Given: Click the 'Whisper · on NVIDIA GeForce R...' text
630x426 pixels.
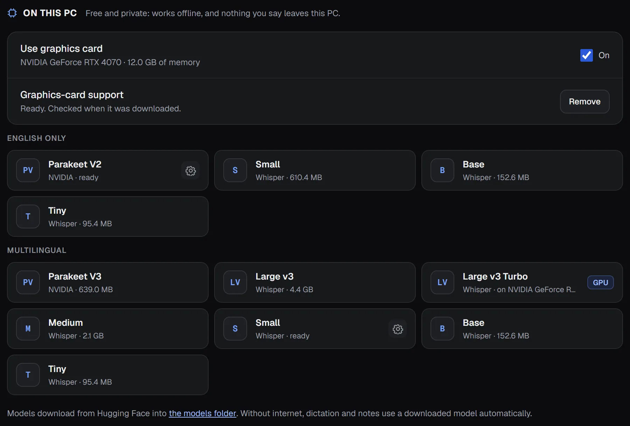Looking at the screenshot, I should click(x=519, y=290).
